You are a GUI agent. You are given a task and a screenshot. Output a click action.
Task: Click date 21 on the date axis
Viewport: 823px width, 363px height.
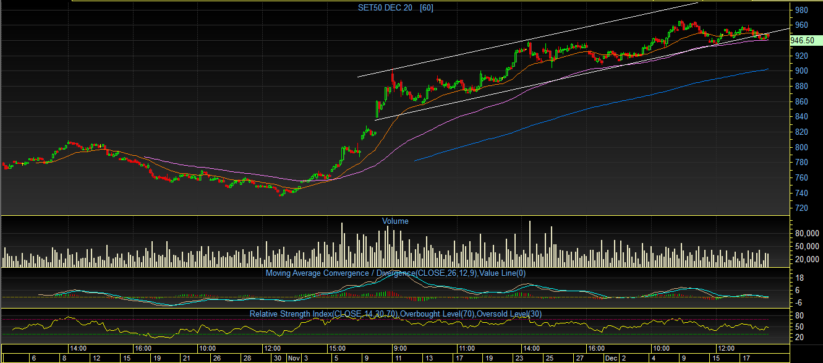point(188,358)
